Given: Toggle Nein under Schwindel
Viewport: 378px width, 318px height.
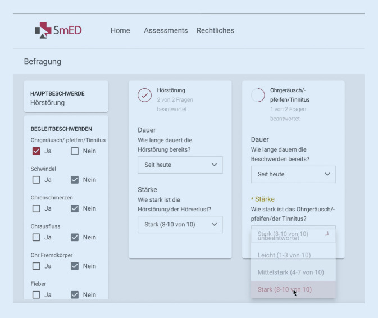Looking at the screenshot, I should point(75,180).
